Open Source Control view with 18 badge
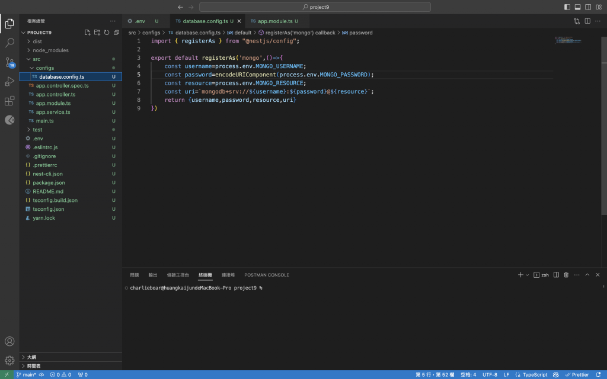Viewport: 607px width, 379px height. [9, 62]
